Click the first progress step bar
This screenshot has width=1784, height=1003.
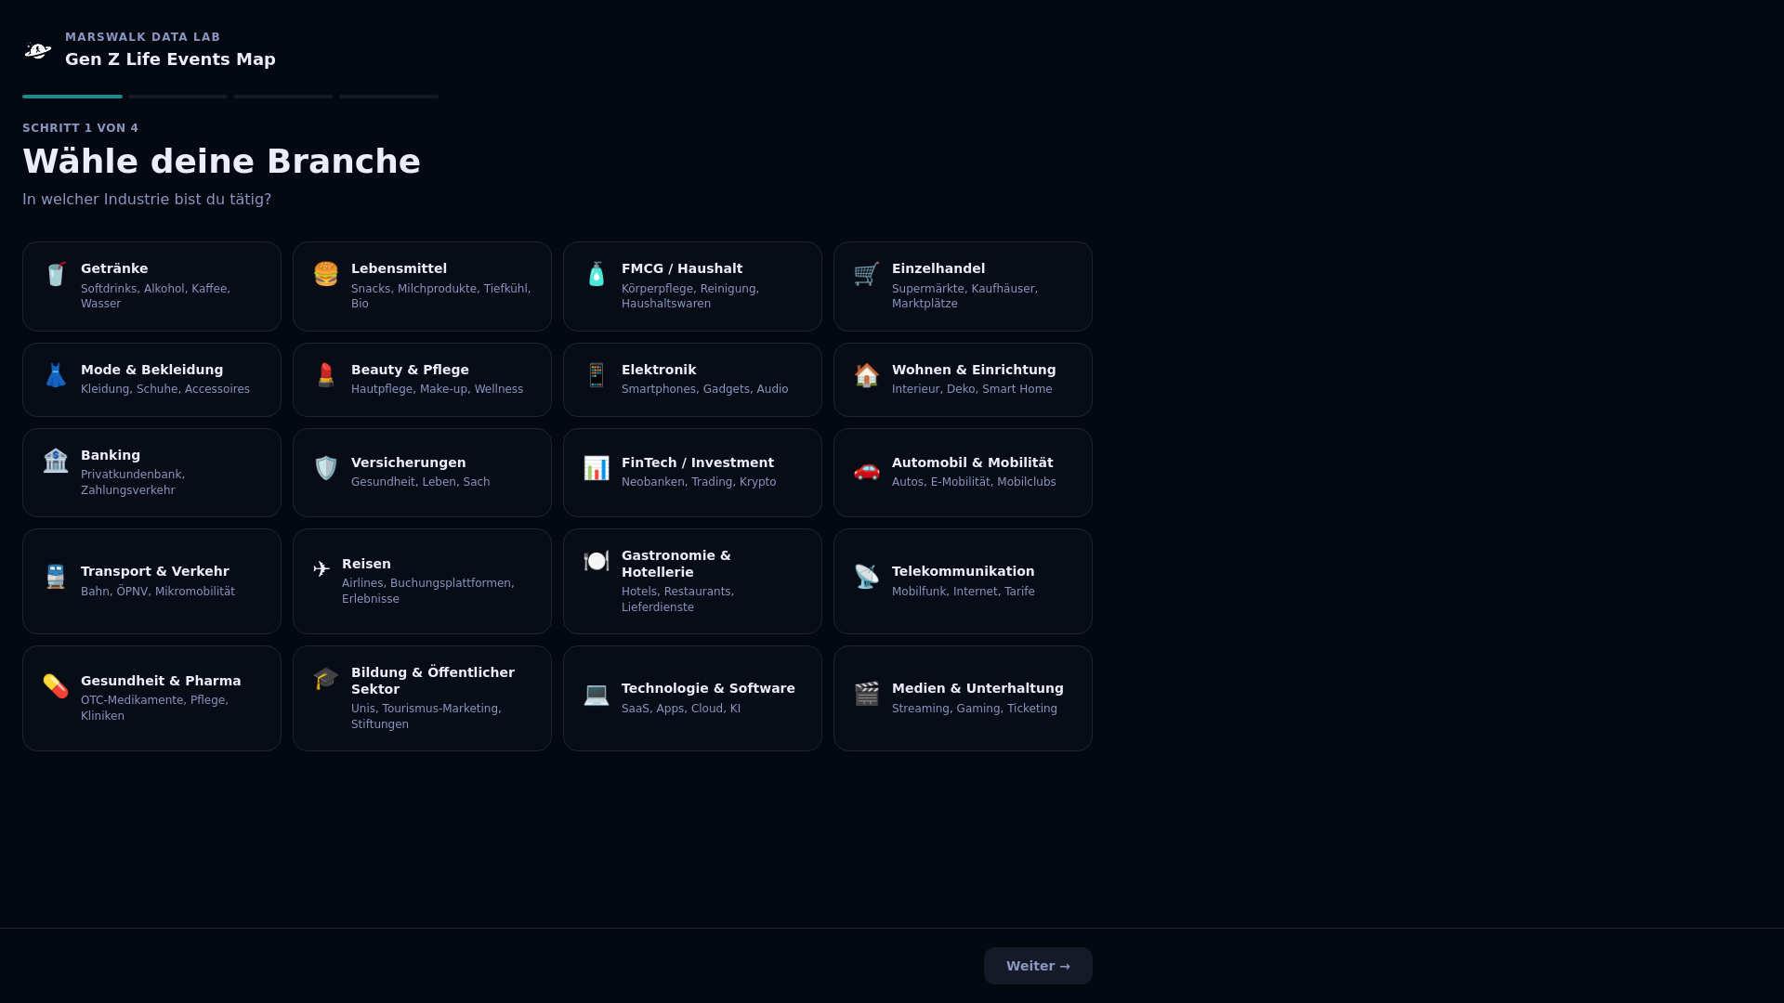(72, 96)
